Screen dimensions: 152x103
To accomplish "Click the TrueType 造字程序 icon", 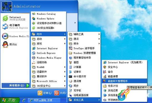I will [x=70, y=48].
